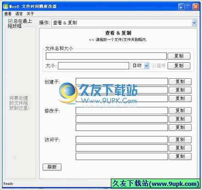
Task: Click the first 访问于 field
Action: (x=122, y=140)
